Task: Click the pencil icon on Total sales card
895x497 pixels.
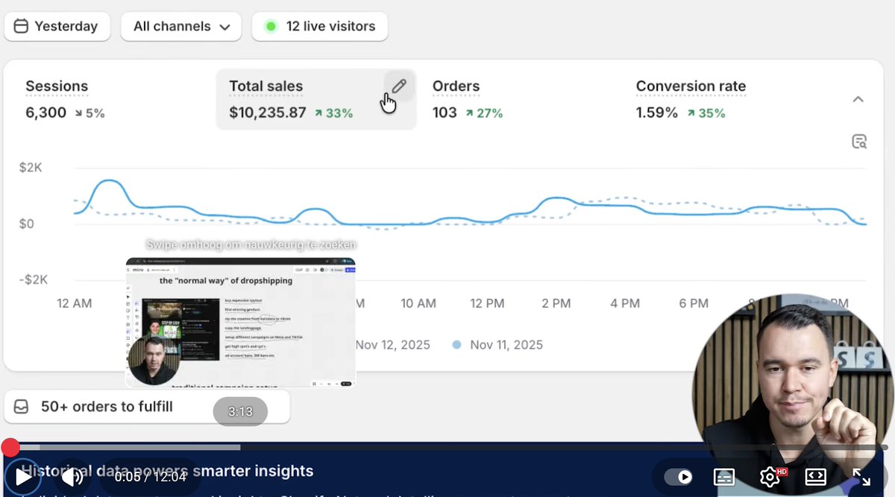Action: (398, 86)
